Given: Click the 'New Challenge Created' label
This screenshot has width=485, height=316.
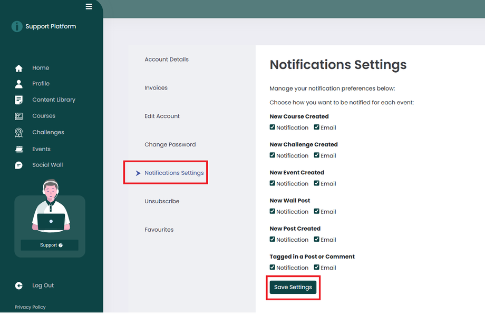Looking at the screenshot, I should click(304, 144).
